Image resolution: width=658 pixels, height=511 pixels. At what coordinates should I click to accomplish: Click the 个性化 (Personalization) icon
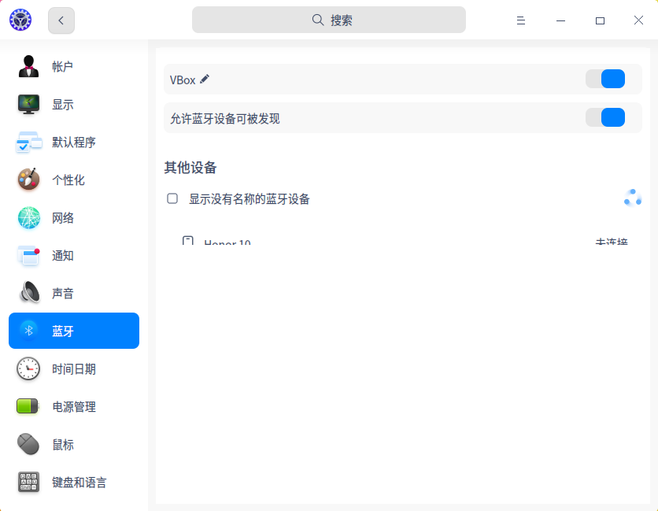click(x=28, y=180)
